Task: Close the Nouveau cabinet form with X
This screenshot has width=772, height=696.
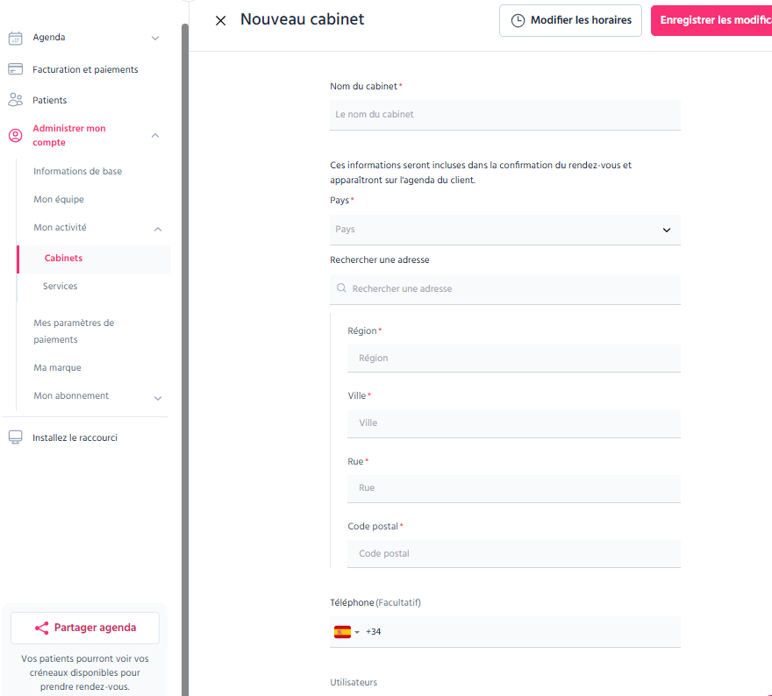Action: click(220, 20)
